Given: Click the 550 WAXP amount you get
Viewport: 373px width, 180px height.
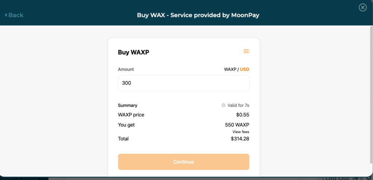Looking at the screenshot, I should [x=237, y=125].
